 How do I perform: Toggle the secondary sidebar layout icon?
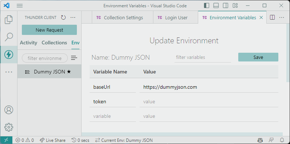point(226,5)
